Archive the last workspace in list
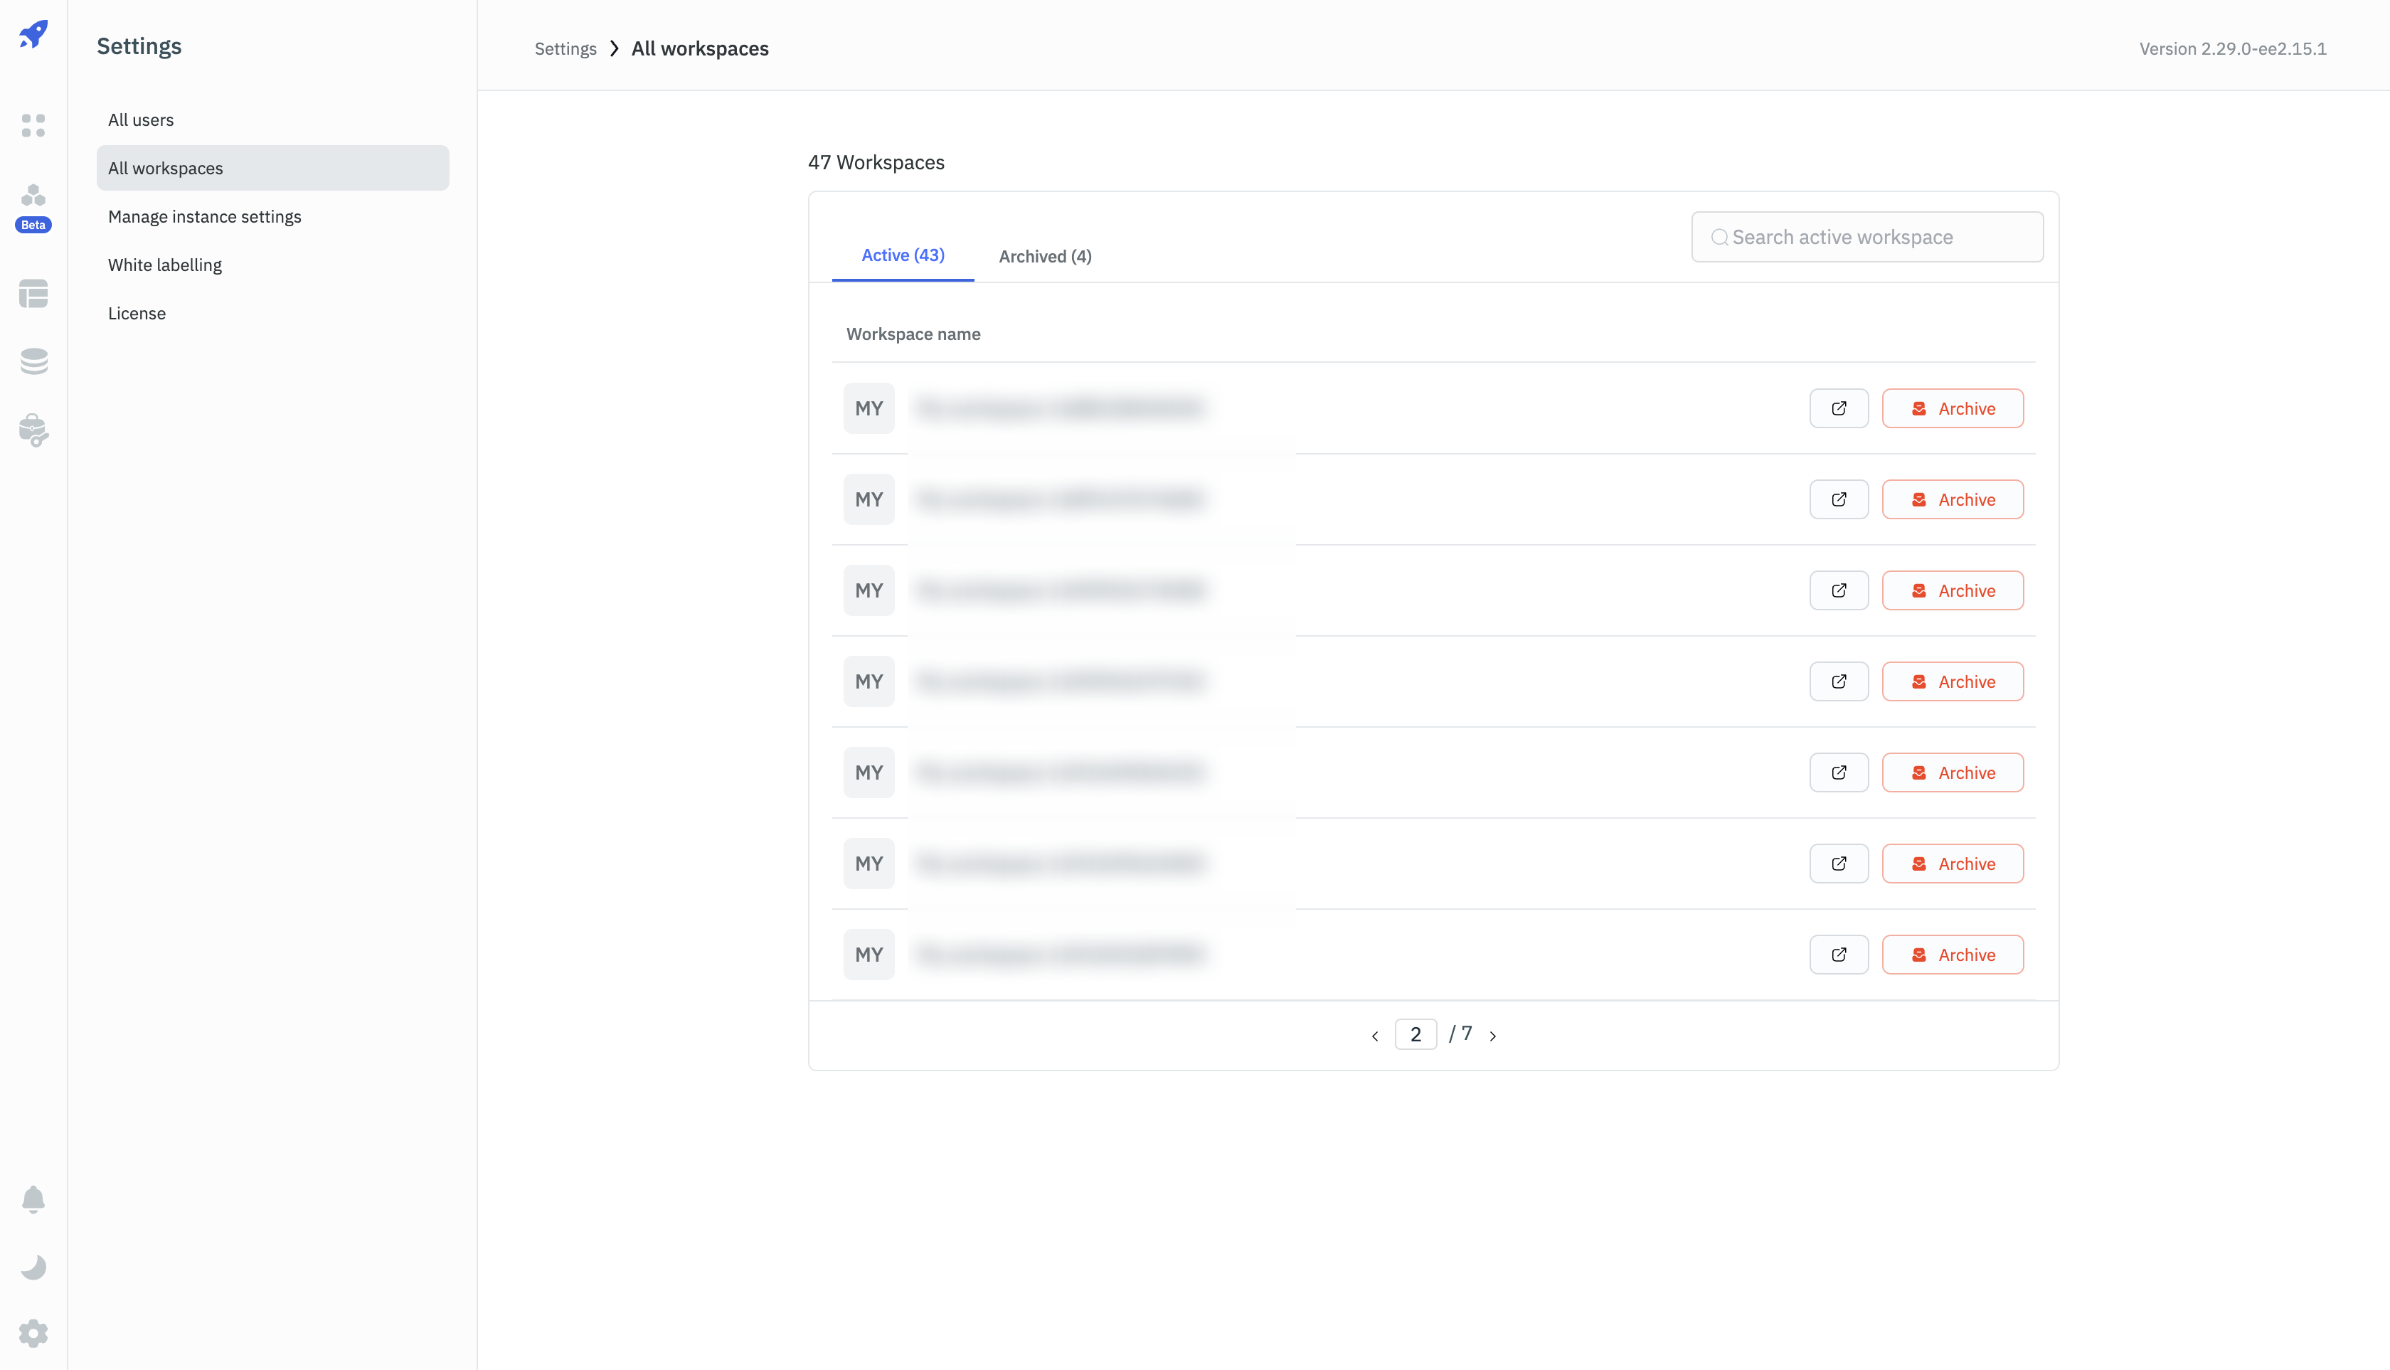The height and width of the screenshot is (1370, 2390). coord(1953,954)
